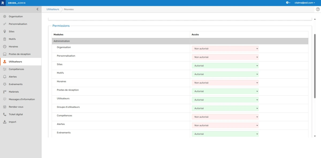Open the Sites access dropdown

coord(225,66)
